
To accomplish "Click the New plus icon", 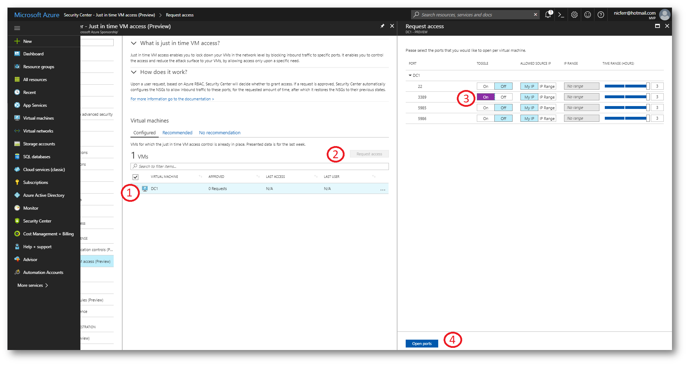I will (17, 41).
